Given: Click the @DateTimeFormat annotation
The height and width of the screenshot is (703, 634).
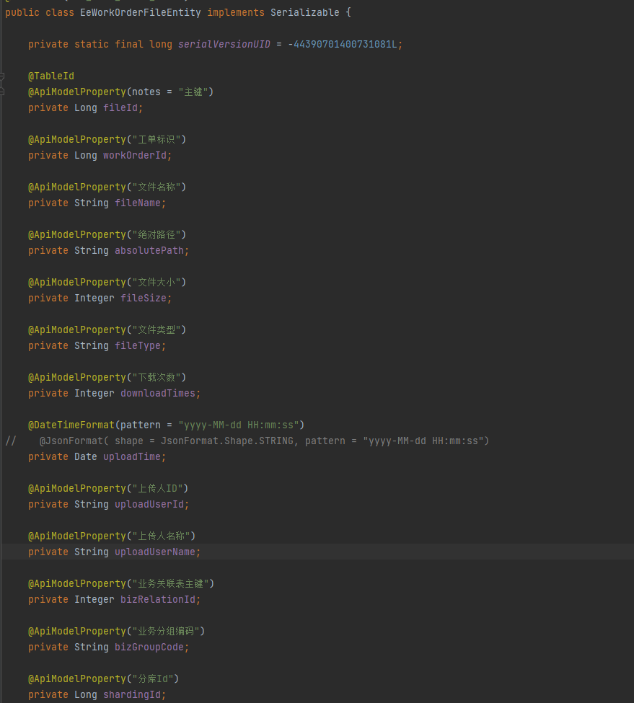Looking at the screenshot, I should [x=71, y=425].
